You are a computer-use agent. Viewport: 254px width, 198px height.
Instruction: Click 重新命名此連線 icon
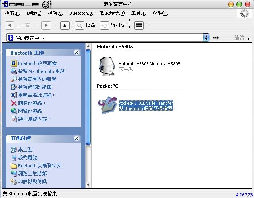[x=14, y=95]
